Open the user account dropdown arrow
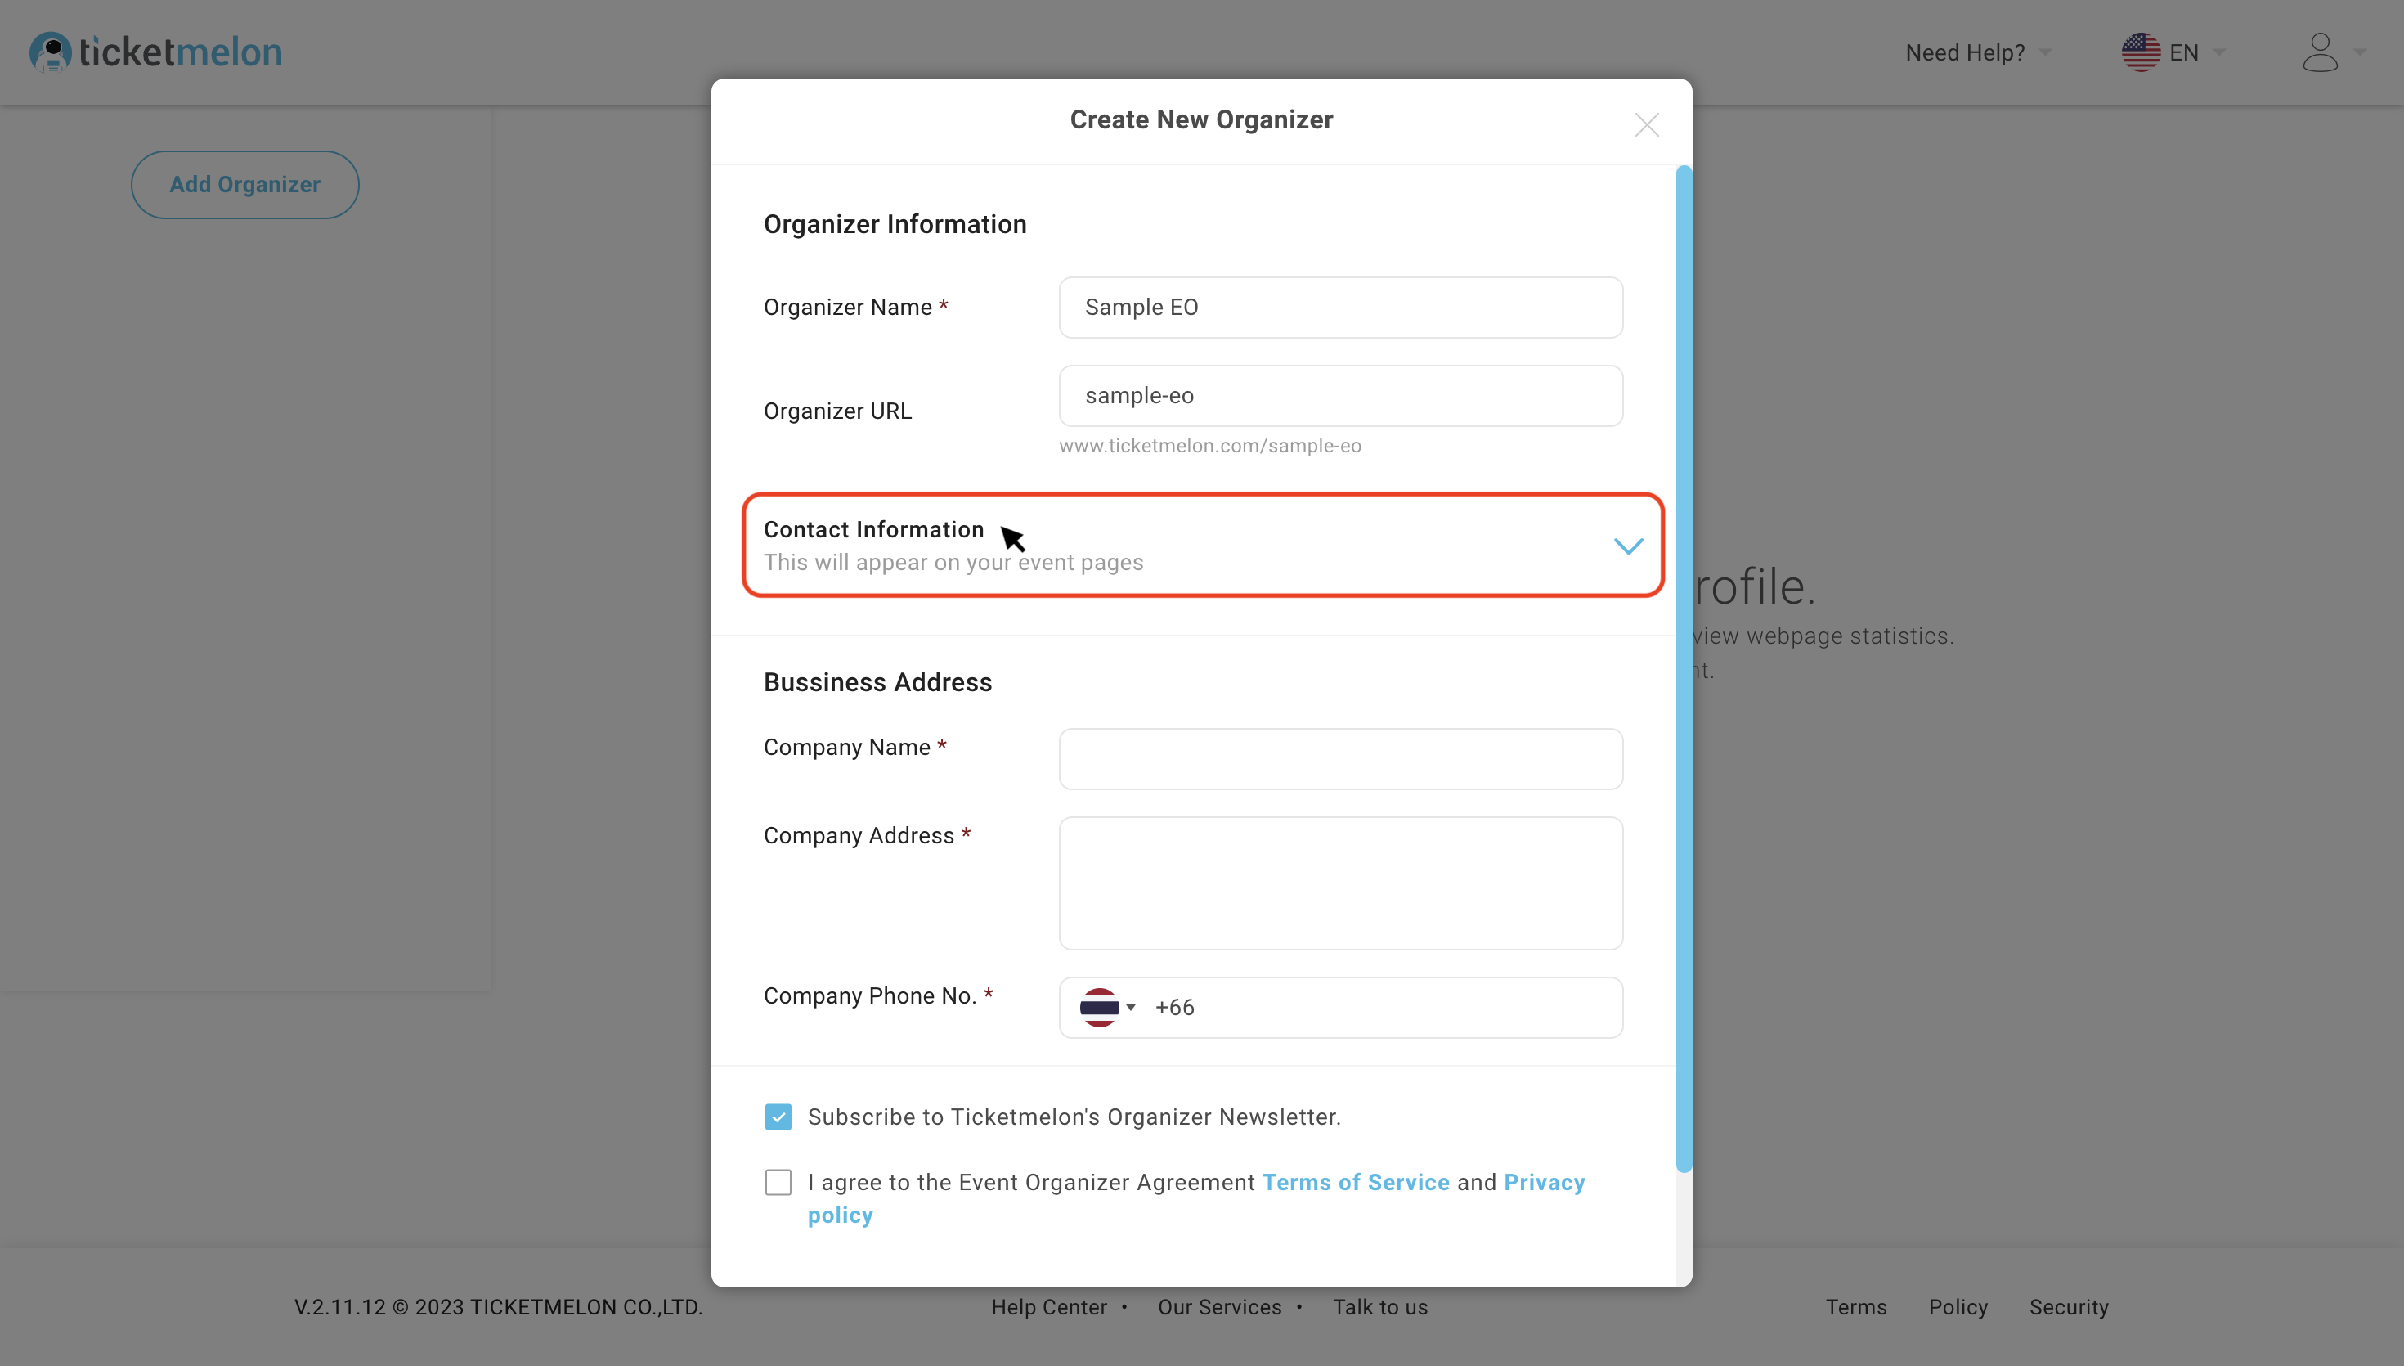 (x=2360, y=52)
